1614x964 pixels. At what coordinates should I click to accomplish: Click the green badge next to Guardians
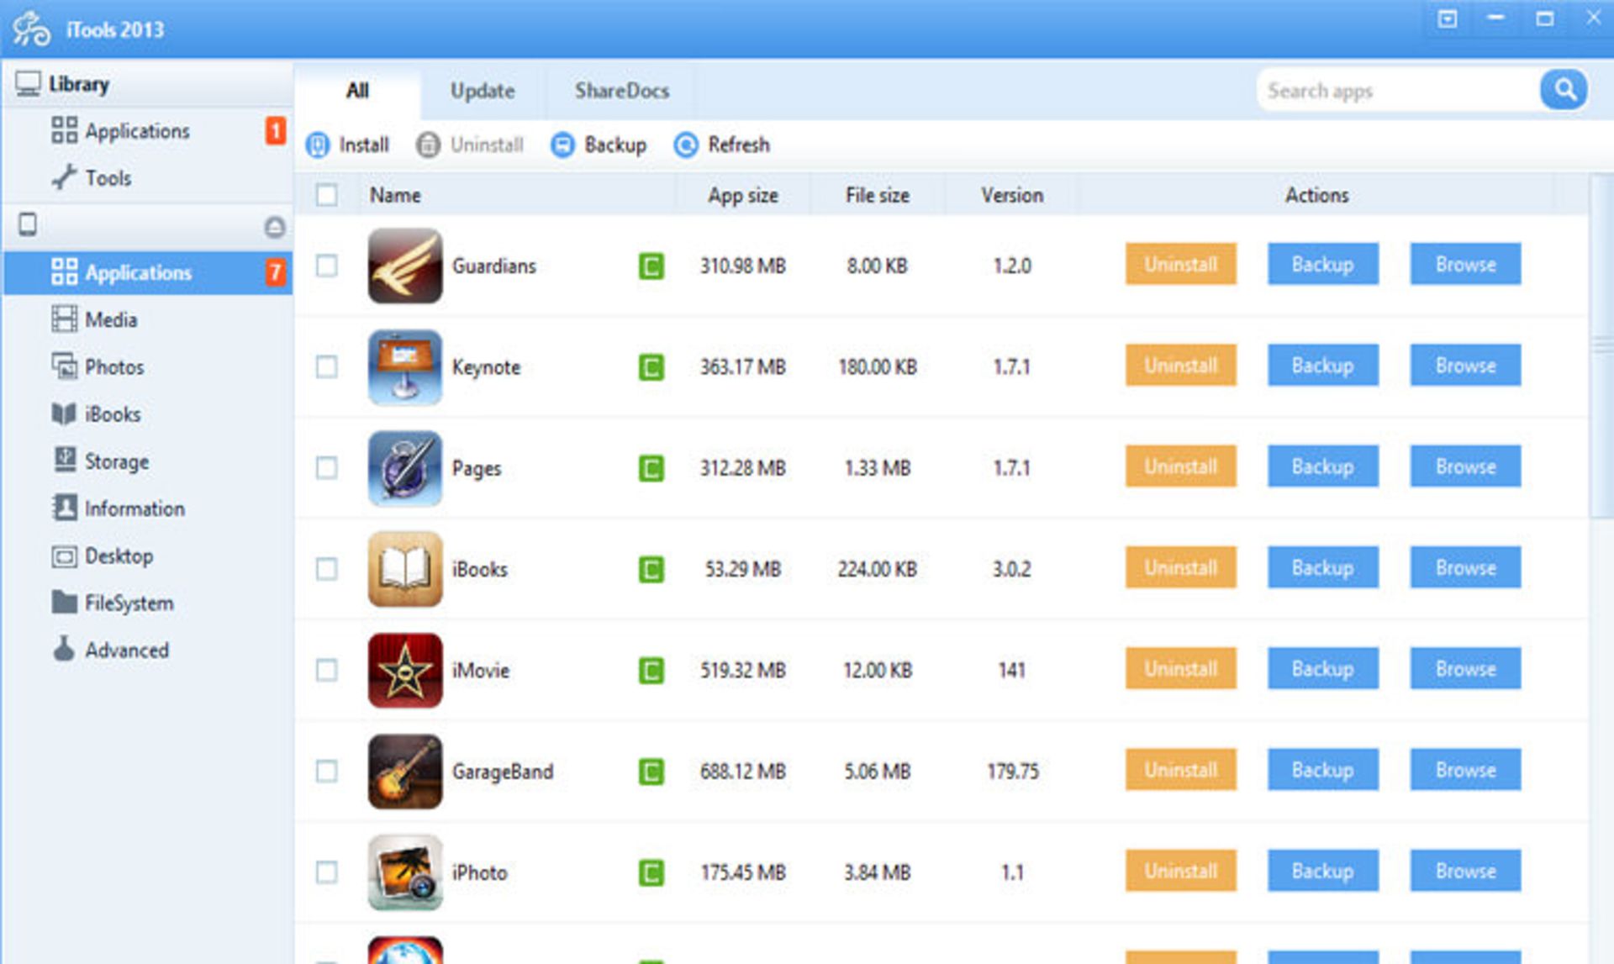point(651,266)
